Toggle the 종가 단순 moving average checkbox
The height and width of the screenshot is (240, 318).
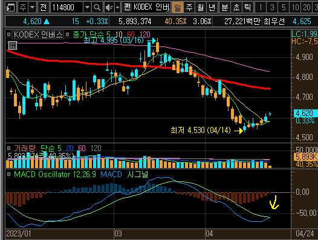[x=68, y=34]
